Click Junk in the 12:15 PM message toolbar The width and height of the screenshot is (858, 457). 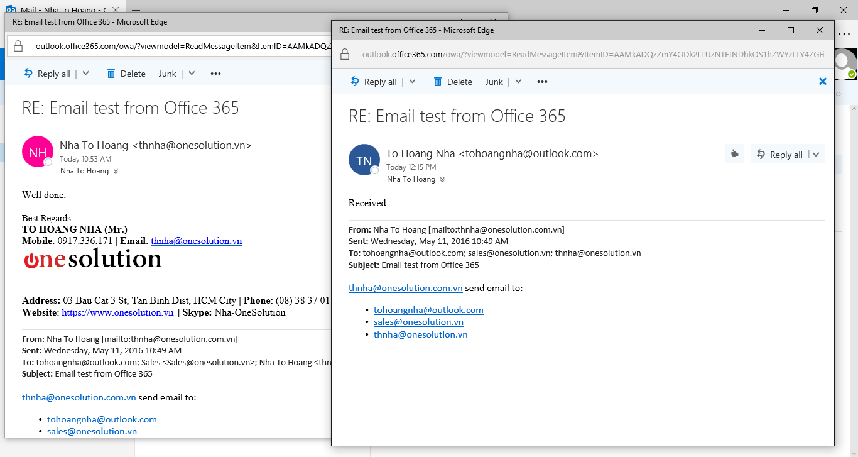pyautogui.click(x=494, y=82)
